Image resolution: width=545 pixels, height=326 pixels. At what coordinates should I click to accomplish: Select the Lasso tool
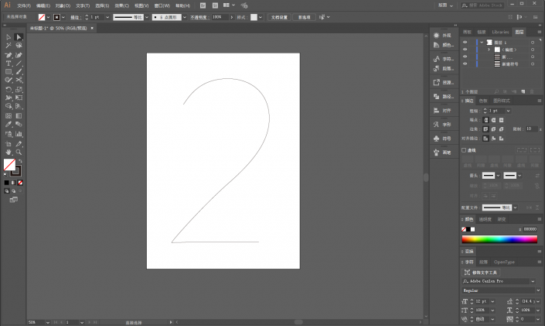point(19,46)
